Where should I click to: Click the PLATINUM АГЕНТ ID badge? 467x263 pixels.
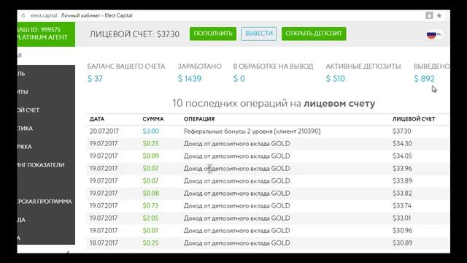point(46,34)
